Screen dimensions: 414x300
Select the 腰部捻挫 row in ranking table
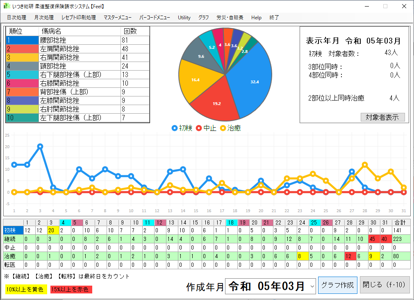point(80,40)
